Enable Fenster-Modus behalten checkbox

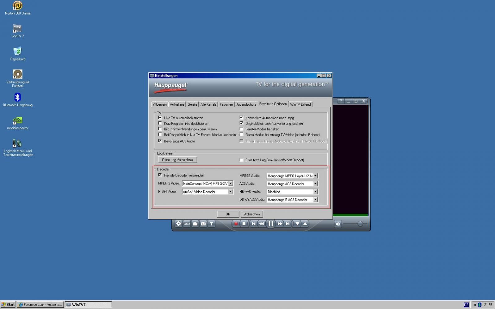(x=241, y=129)
